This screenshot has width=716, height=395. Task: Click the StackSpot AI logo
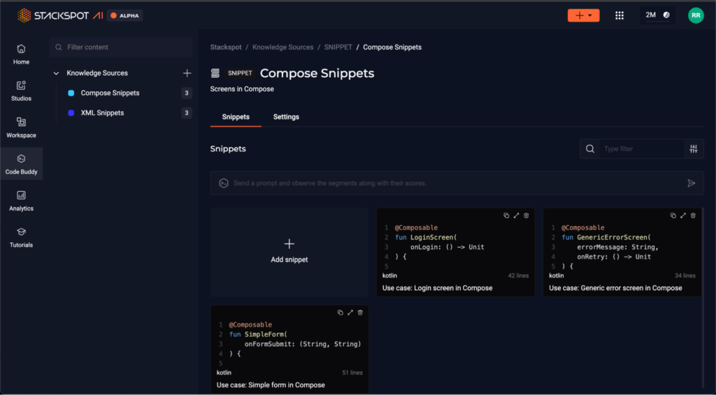point(60,15)
